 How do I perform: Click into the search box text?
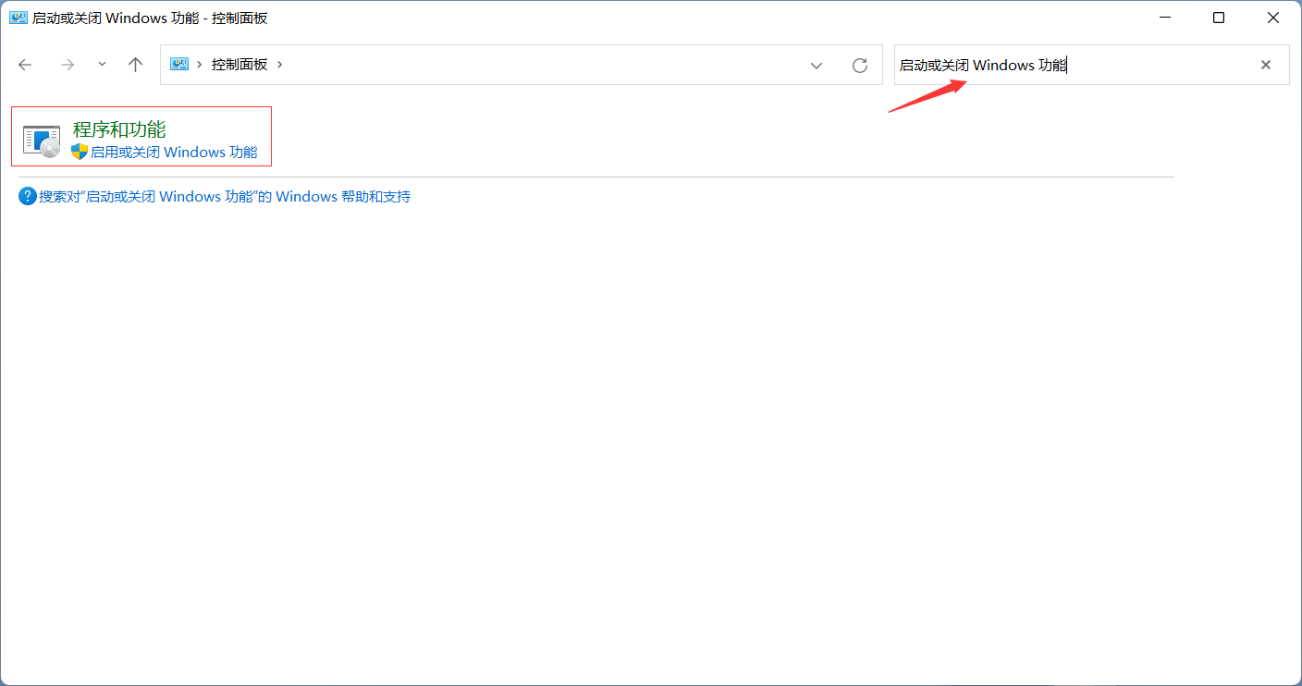(983, 65)
